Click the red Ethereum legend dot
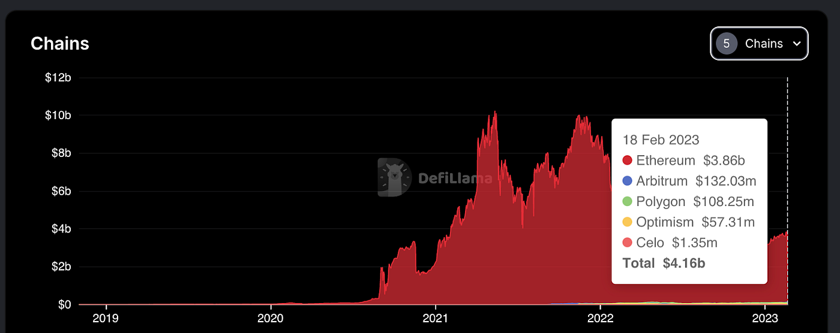Screen dimensions: 840x333 (628, 161)
